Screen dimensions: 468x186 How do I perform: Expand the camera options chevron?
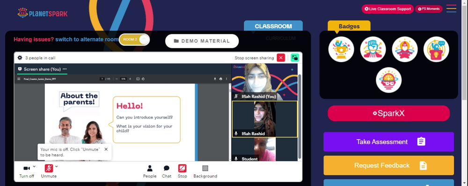(34, 166)
